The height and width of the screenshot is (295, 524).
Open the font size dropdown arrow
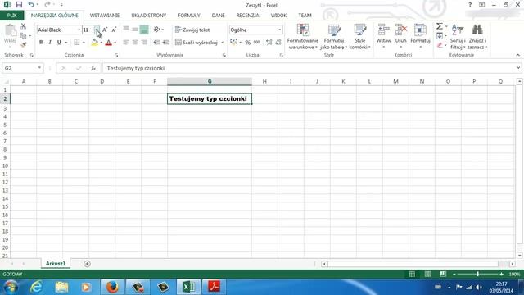pos(97,29)
